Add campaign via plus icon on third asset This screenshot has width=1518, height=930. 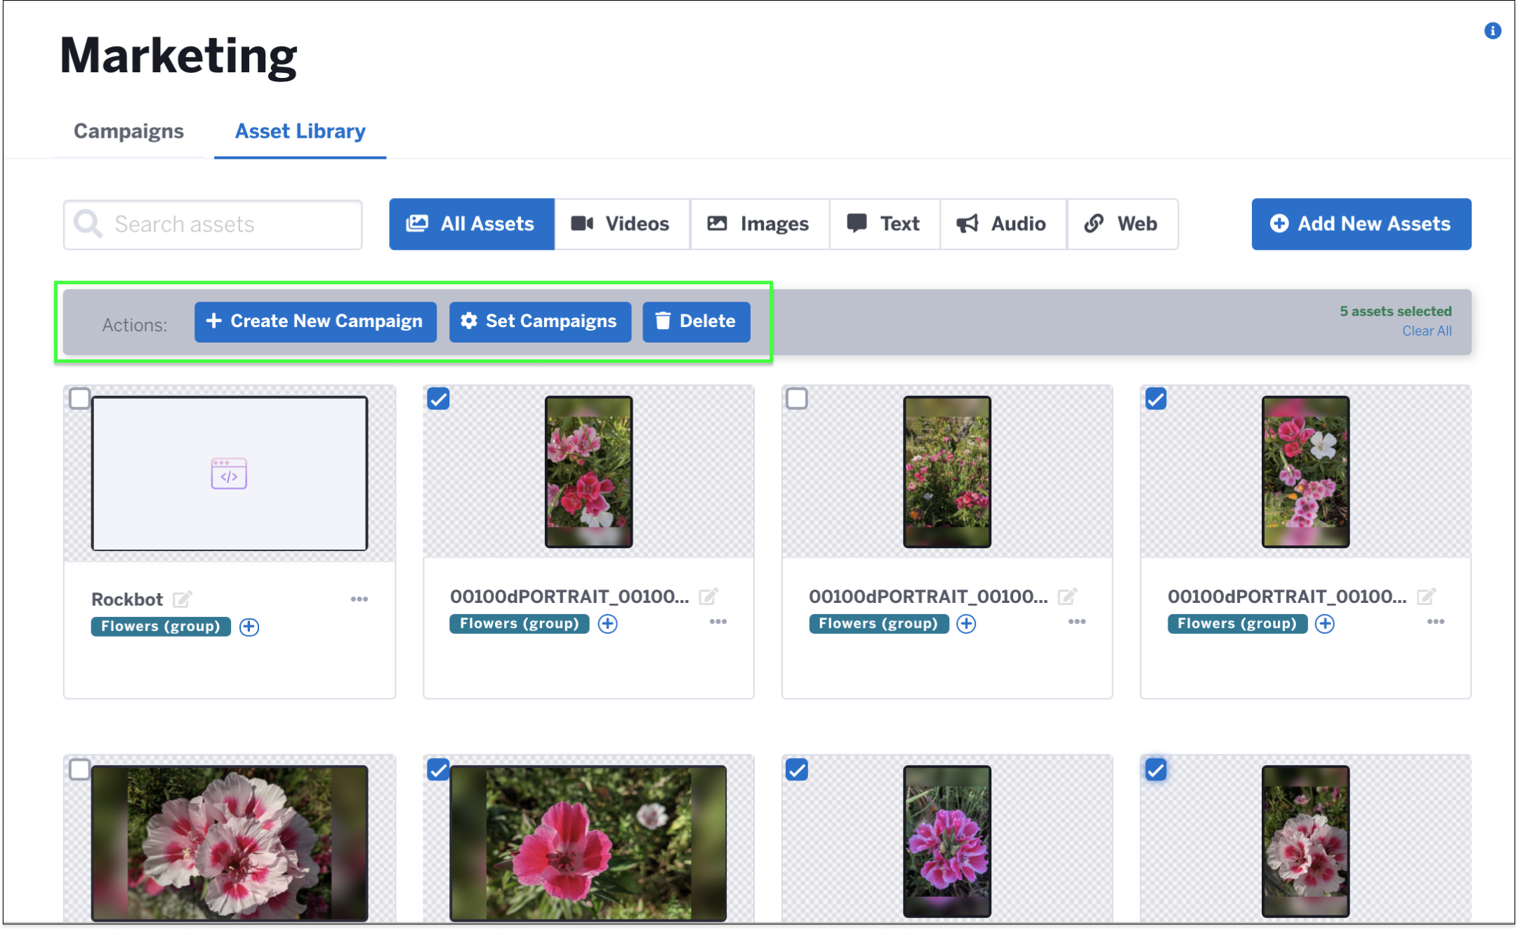[966, 623]
